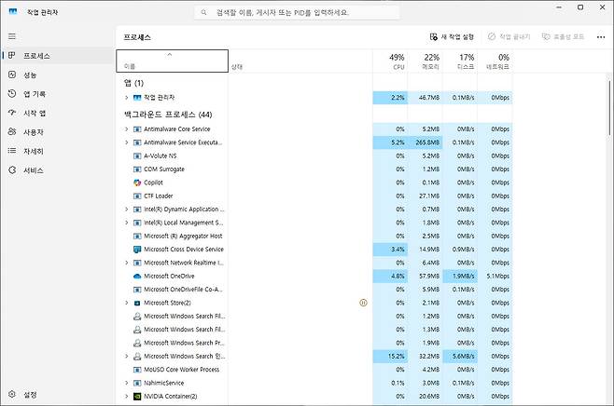The height and width of the screenshot is (406, 614).
Task: Sort processes by 메모리 column header
Action: [x=429, y=61]
